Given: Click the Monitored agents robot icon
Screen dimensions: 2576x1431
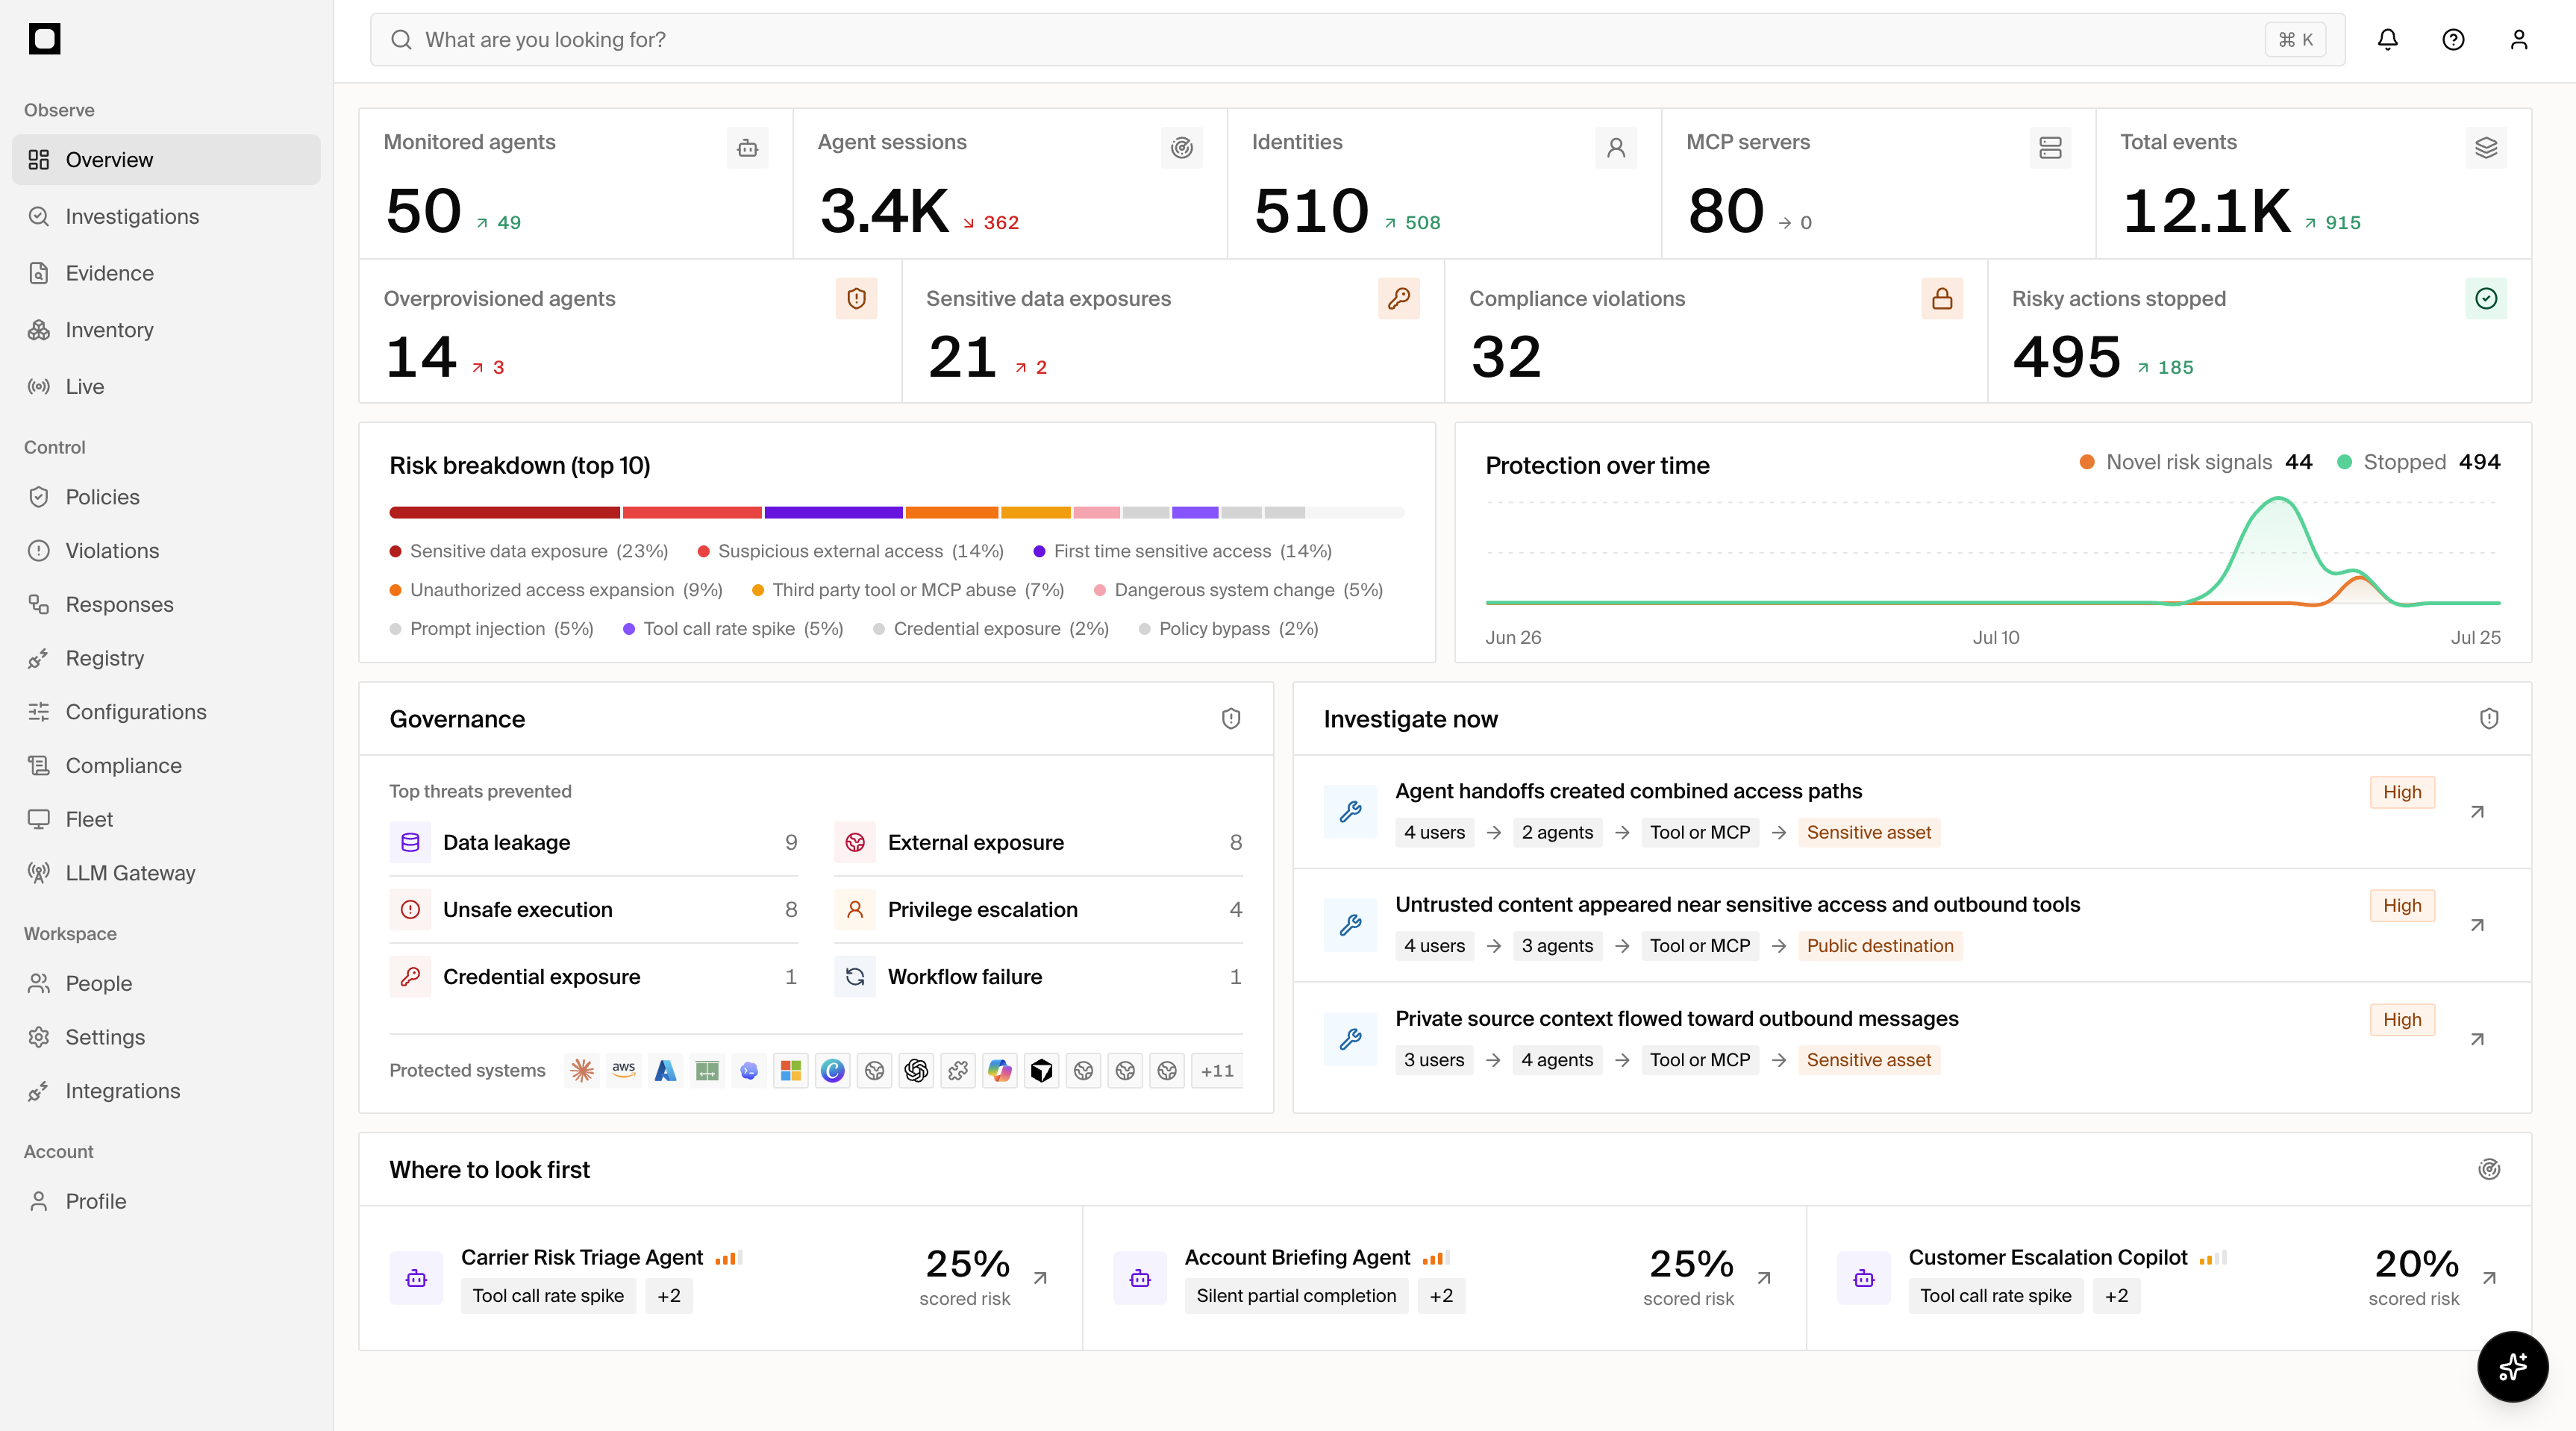Looking at the screenshot, I should pyautogui.click(x=747, y=148).
